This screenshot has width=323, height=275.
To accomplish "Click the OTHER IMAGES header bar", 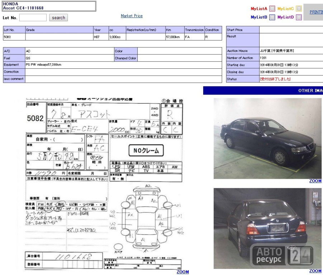I will click(263, 91).
